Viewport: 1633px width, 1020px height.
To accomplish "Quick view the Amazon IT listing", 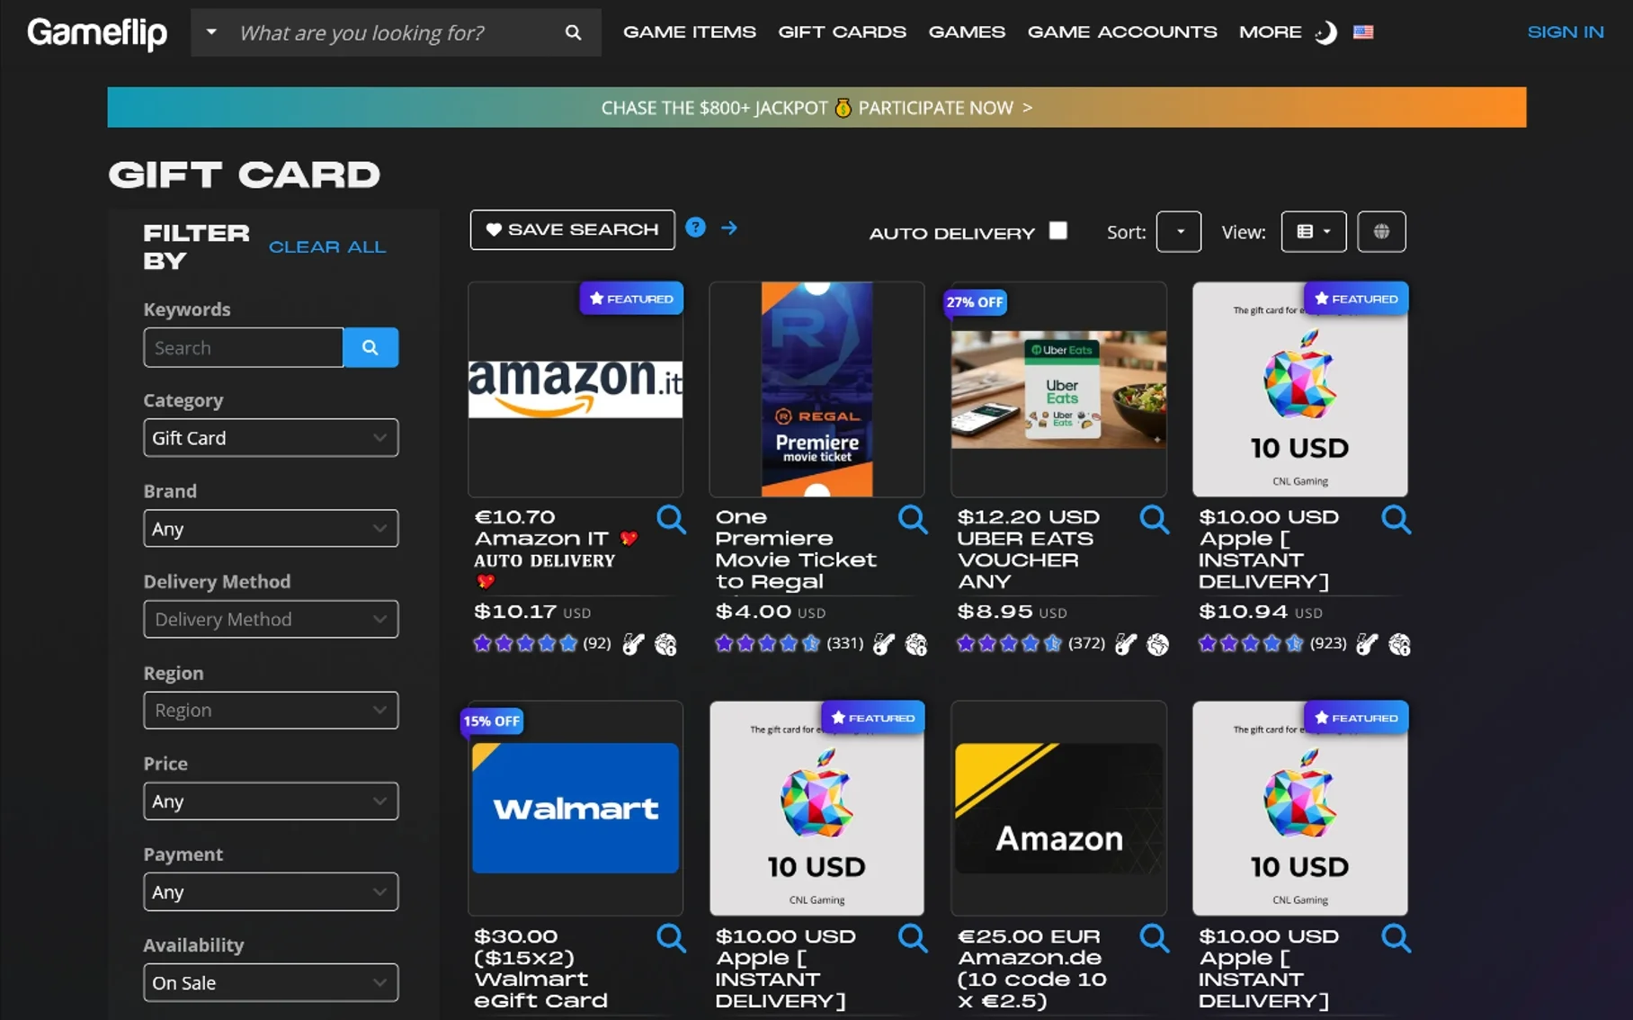I will click(671, 520).
